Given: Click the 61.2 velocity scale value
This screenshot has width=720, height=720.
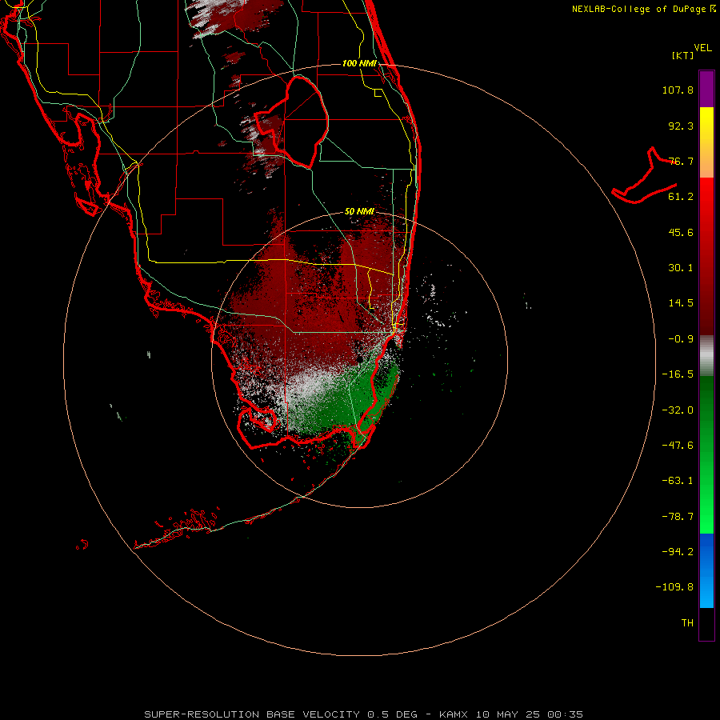Looking at the screenshot, I should pos(681,197).
